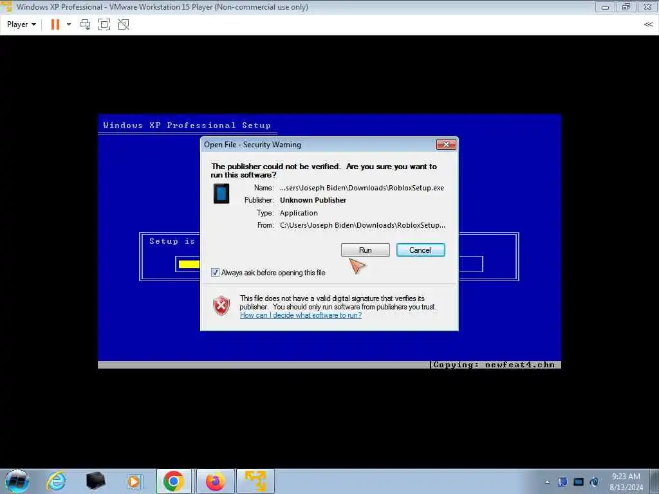The image size is (659, 494).
Task: Click the yellow setup progress bar
Action: pos(189,264)
